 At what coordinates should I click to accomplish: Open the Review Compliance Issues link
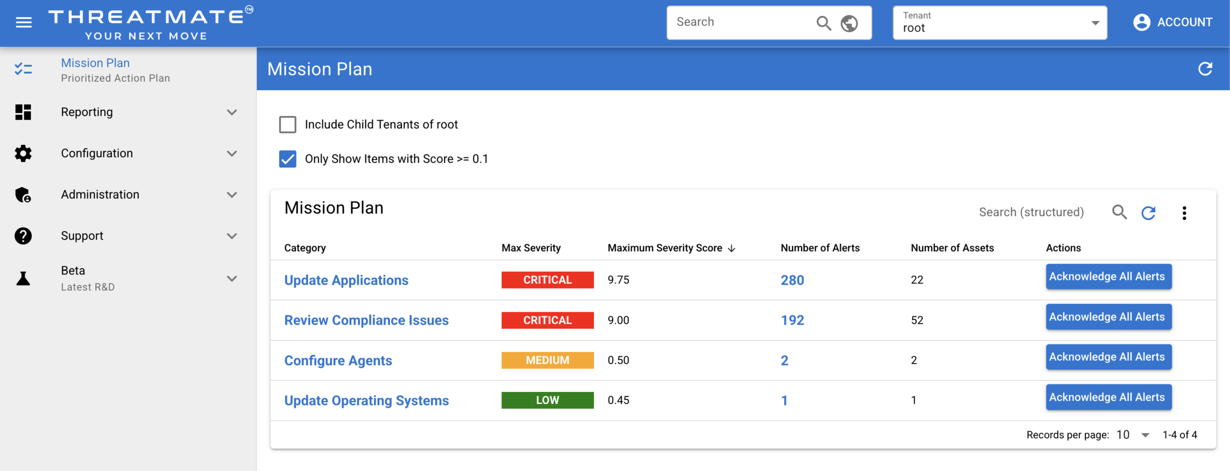(366, 320)
